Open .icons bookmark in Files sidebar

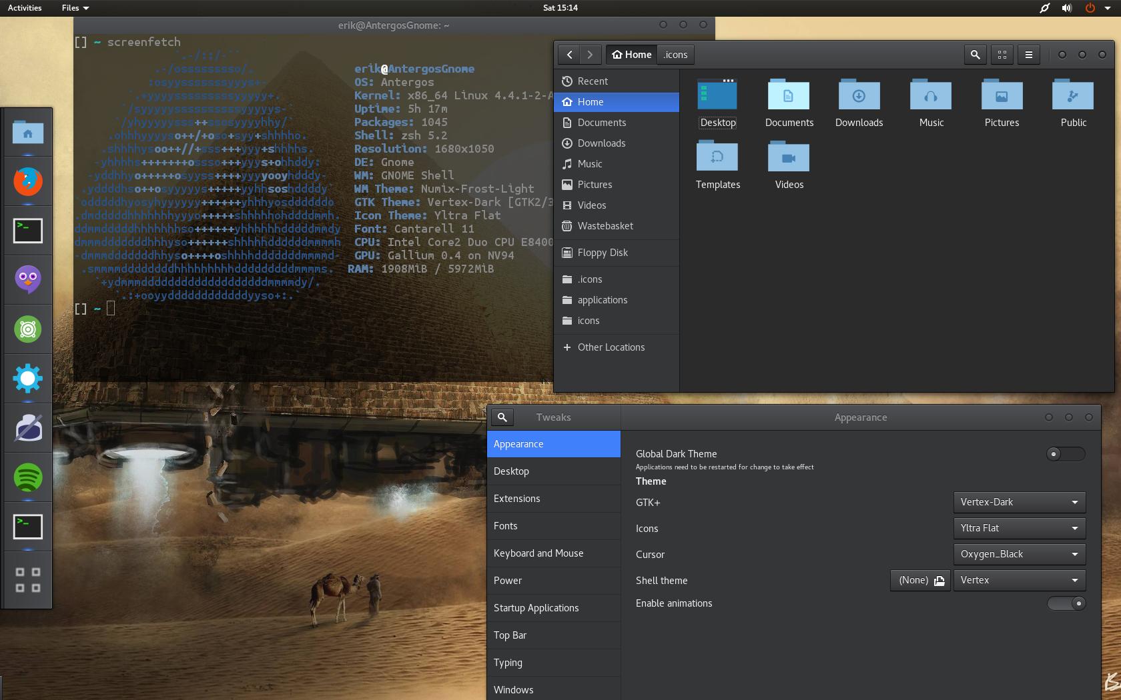(617, 279)
